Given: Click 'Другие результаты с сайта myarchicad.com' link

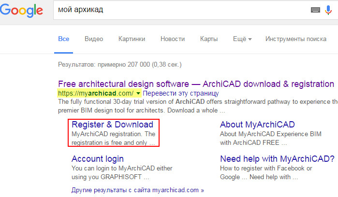Looking at the screenshot, I should tap(137, 190).
